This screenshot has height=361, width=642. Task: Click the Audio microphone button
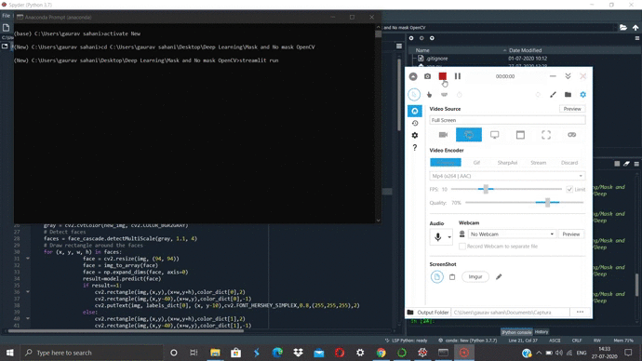click(437, 237)
